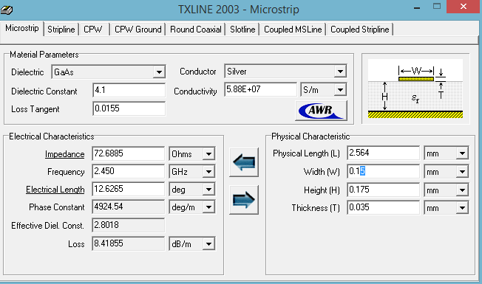482x284 pixels.
Task: Select the Coupled MSLine tab
Action: 293,30
